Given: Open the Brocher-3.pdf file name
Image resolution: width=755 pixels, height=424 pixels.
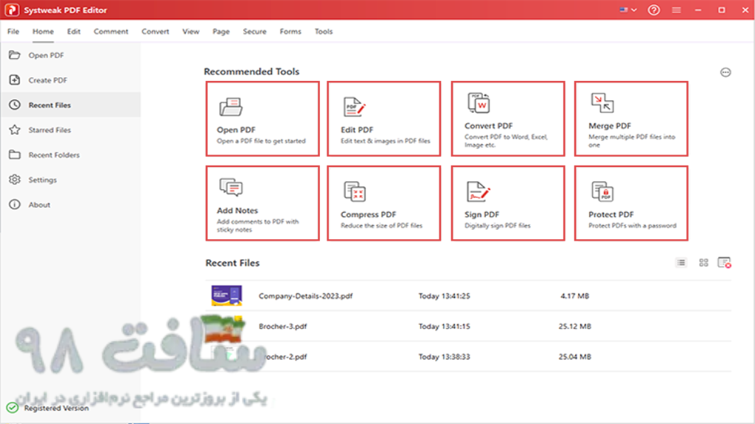Looking at the screenshot, I should [282, 326].
